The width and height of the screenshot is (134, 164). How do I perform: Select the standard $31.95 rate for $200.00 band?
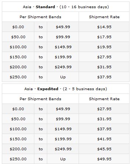click(104, 67)
